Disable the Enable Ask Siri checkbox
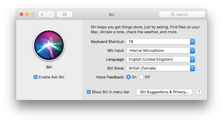This screenshot has height=123, width=223. pyautogui.click(x=35, y=77)
